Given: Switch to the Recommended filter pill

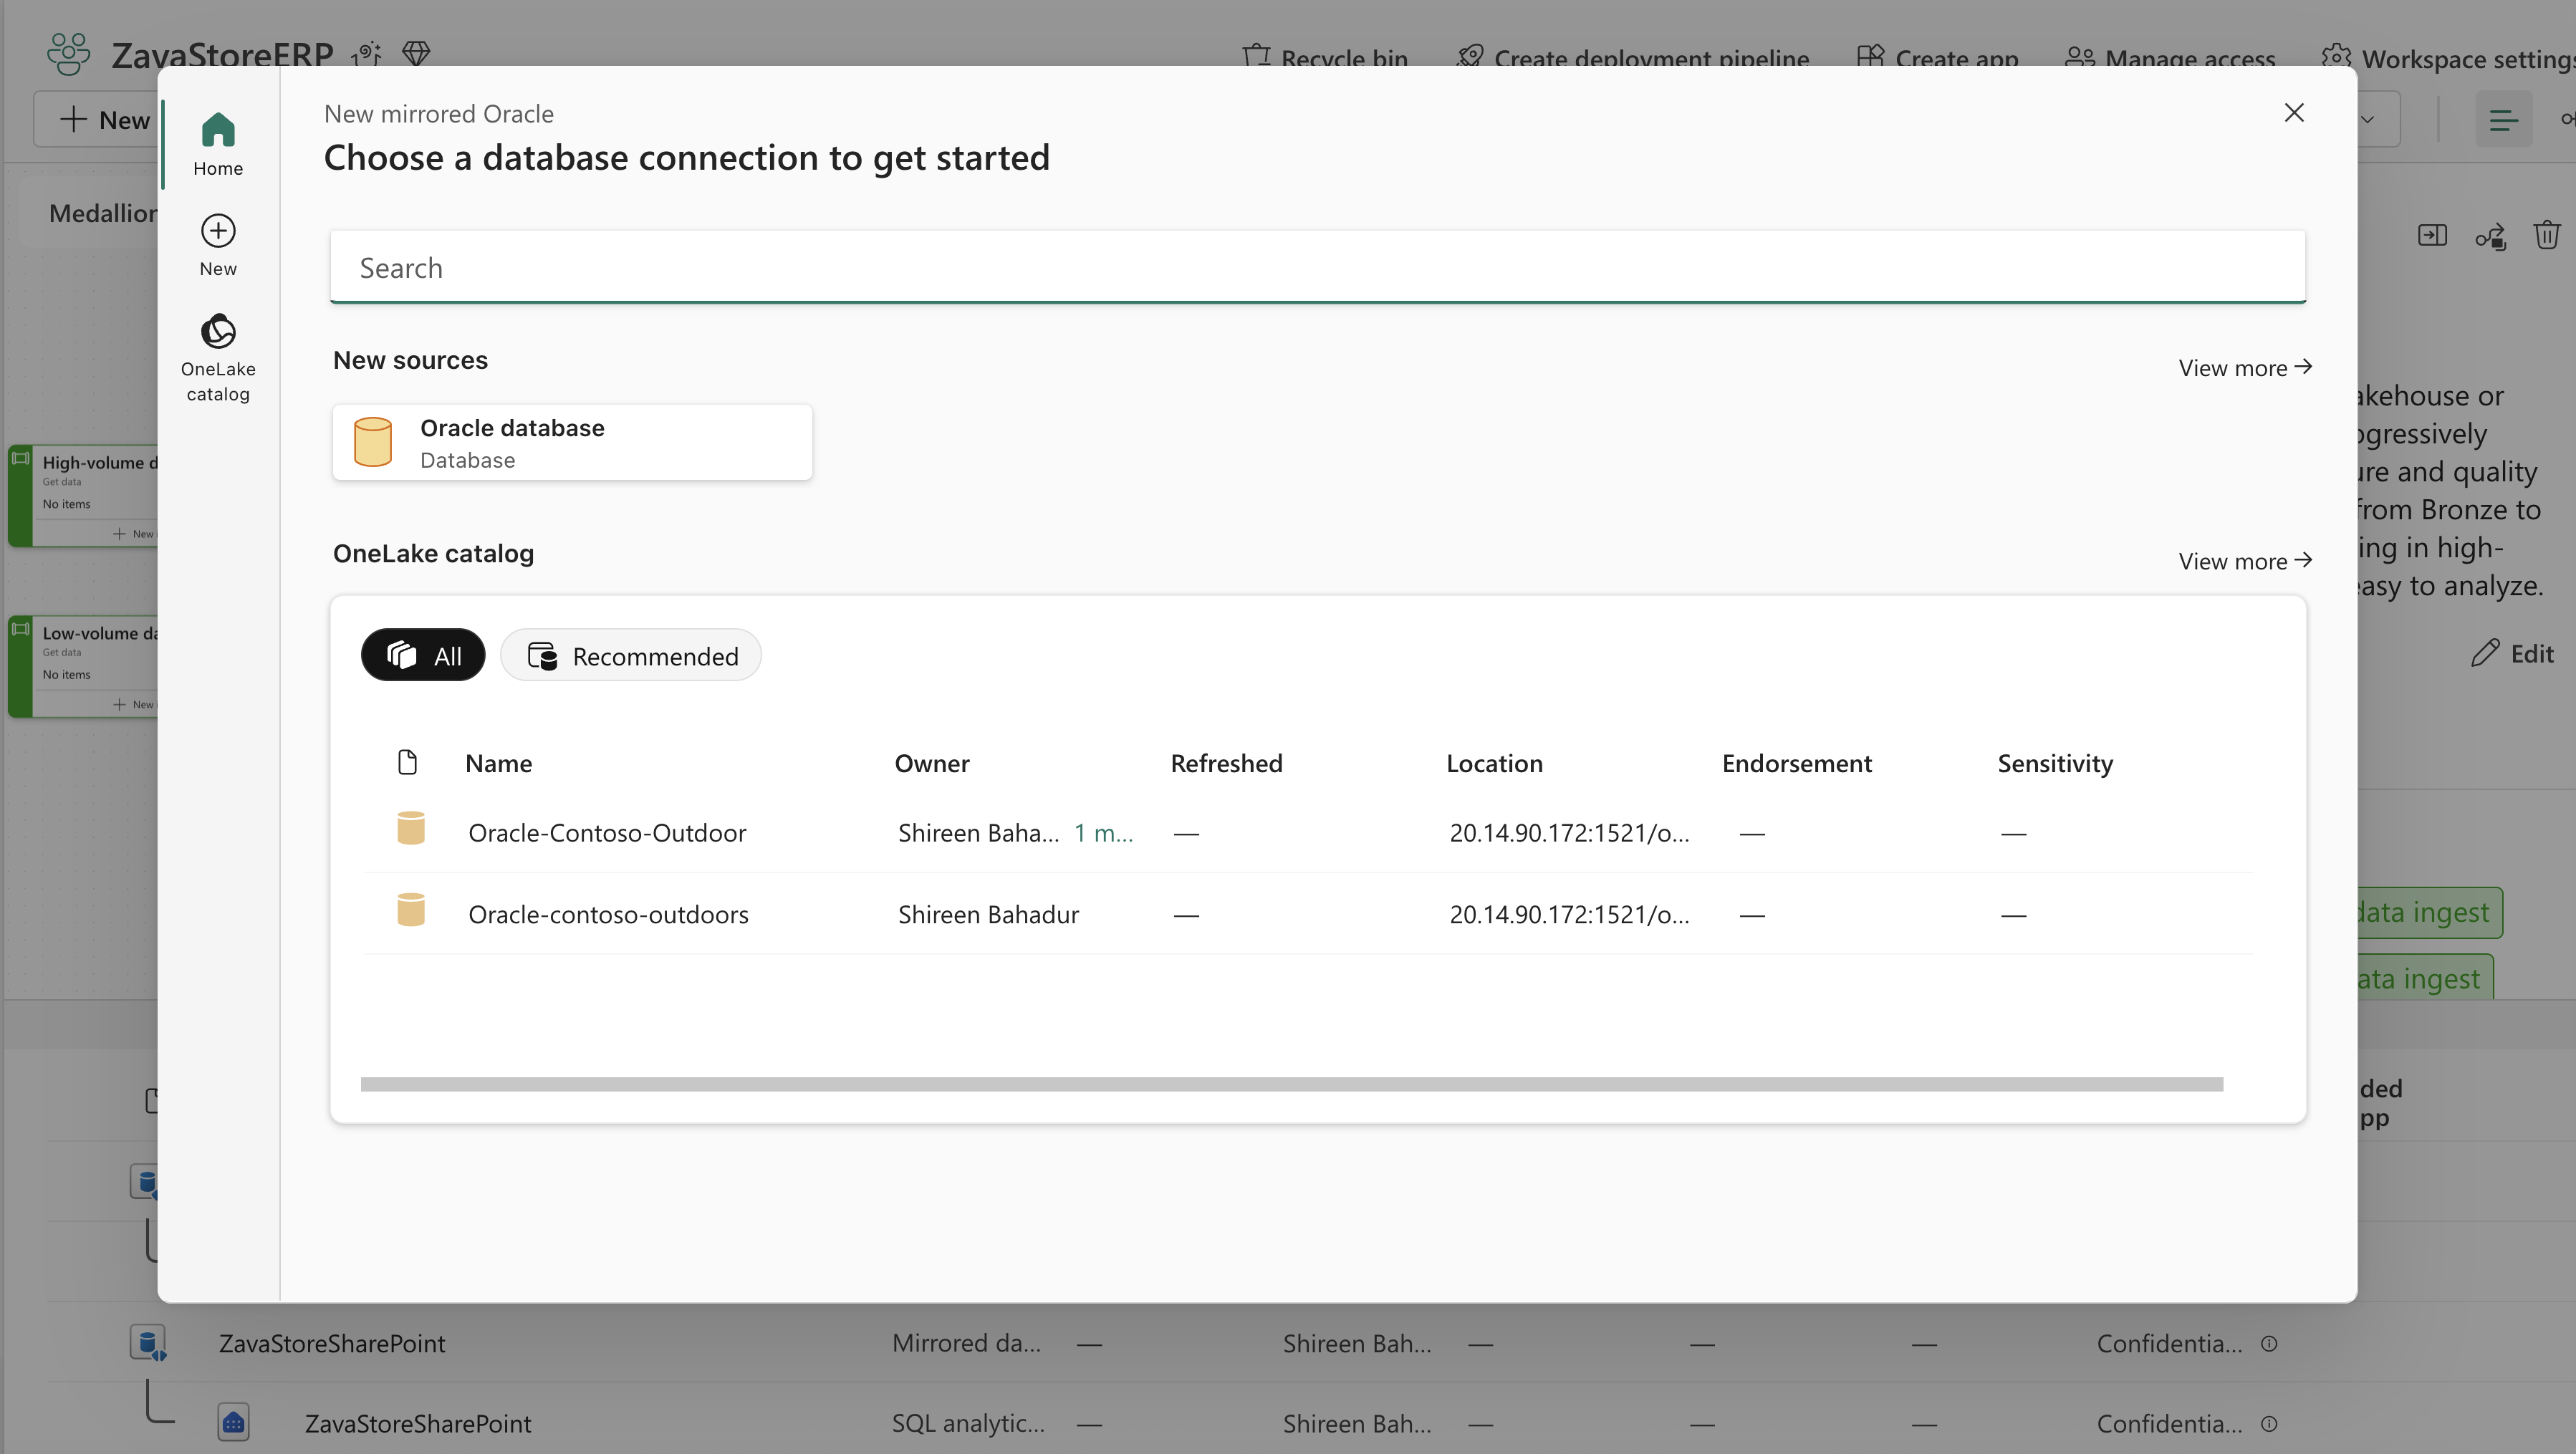Looking at the screenshot, I should tap(631, 656).
